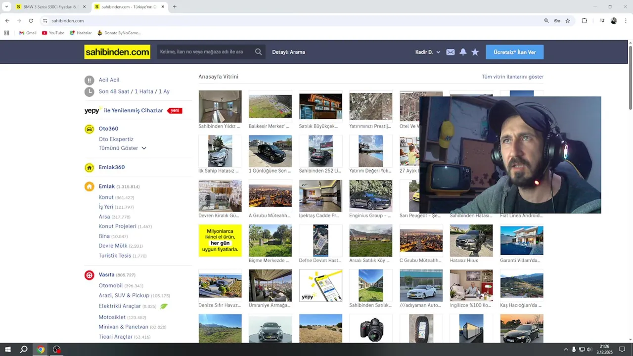Open Chrome extensions puzzle icon
Viewport: 633px width, 356px height.
(x=585, y=21)
